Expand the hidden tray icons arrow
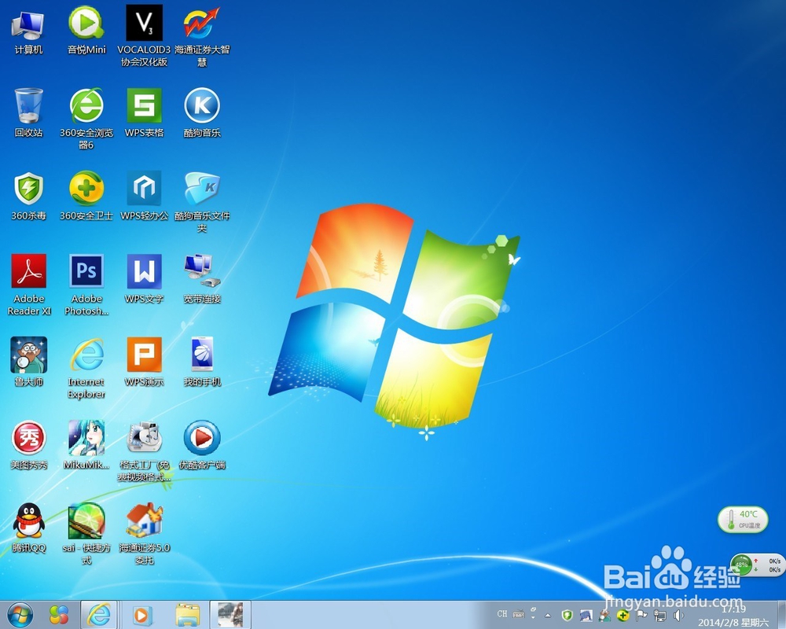Image resolution: width=786 pixels, height=629 pixels. tap(548, 616)
